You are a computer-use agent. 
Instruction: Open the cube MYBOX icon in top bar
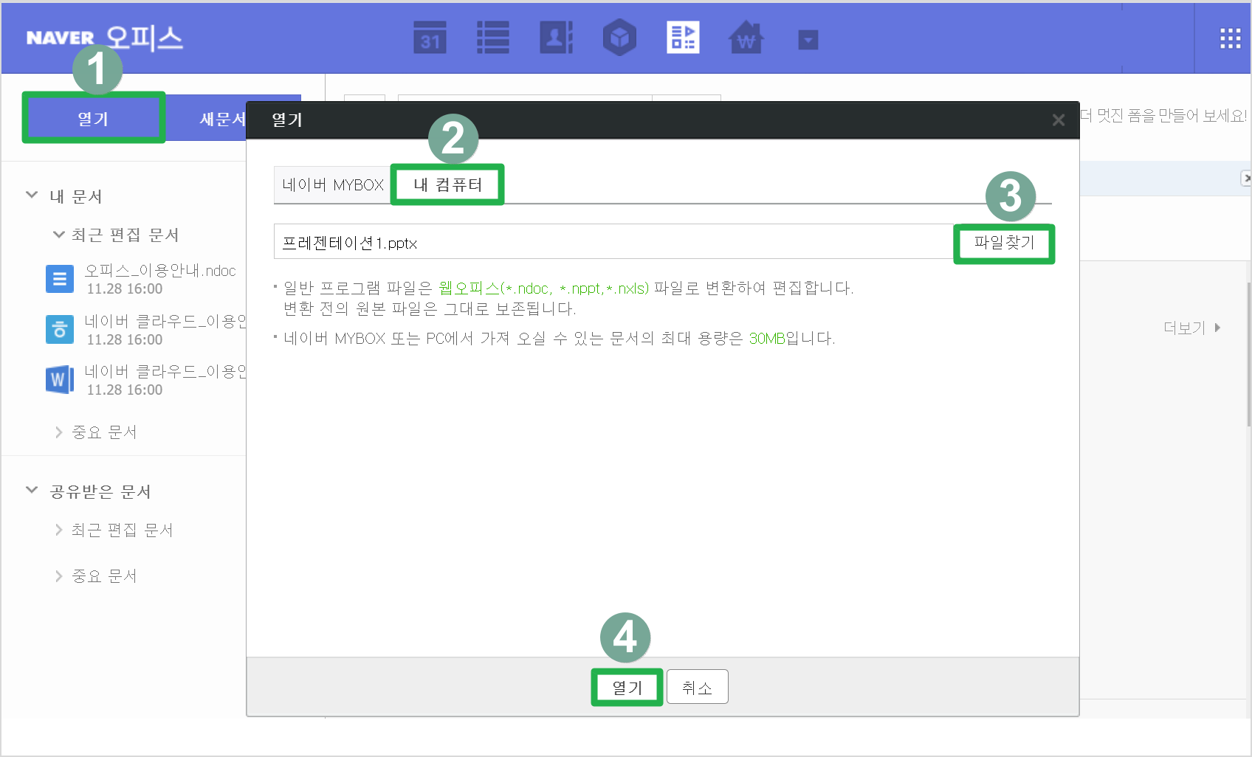(619, 38)
